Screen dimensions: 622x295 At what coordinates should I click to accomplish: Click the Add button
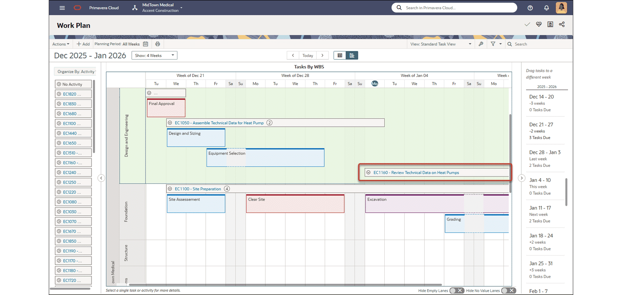[x=83, y=44]
